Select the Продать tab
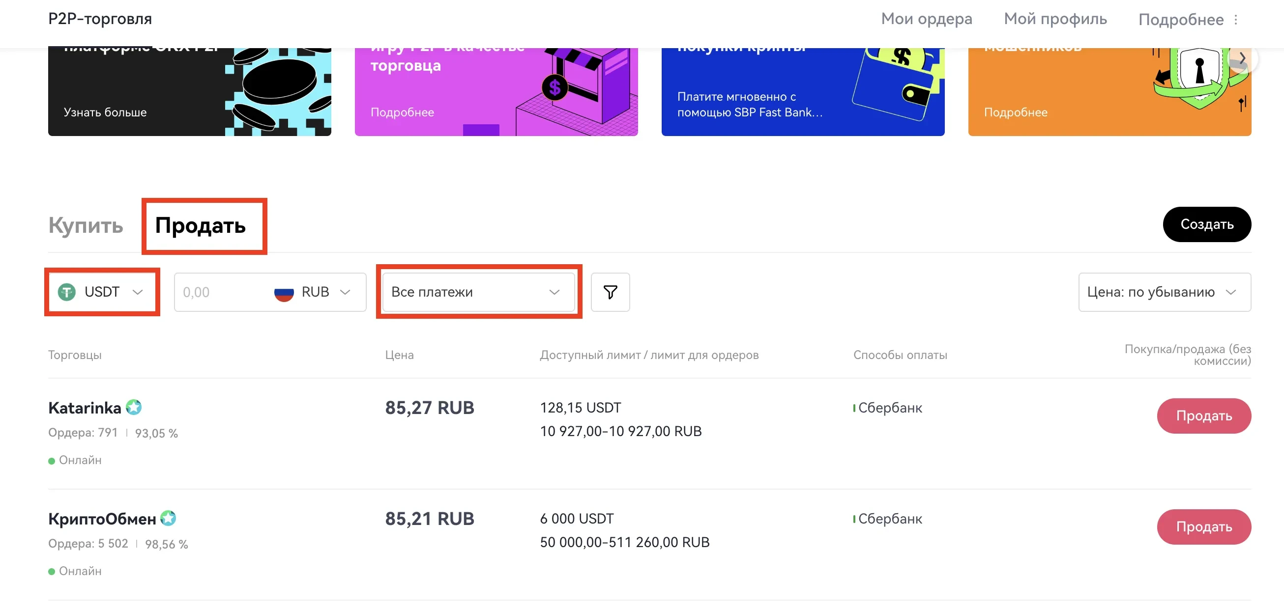Screen dimensions: 1284x607 click(x=201, y=226)
